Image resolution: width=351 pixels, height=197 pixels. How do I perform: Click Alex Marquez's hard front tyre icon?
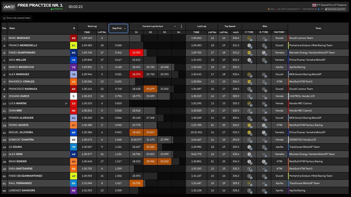249,75
